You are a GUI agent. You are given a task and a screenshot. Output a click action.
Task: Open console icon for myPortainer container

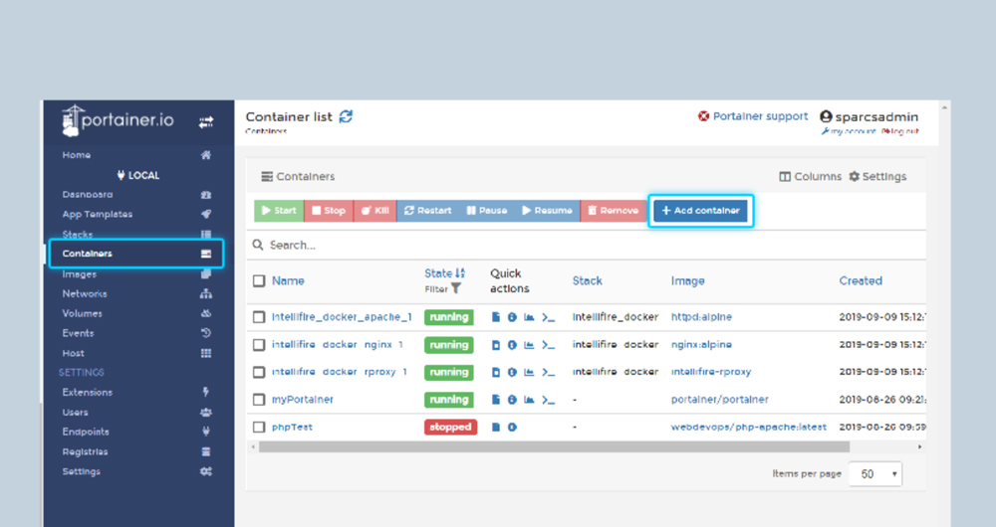coord(547,400)
